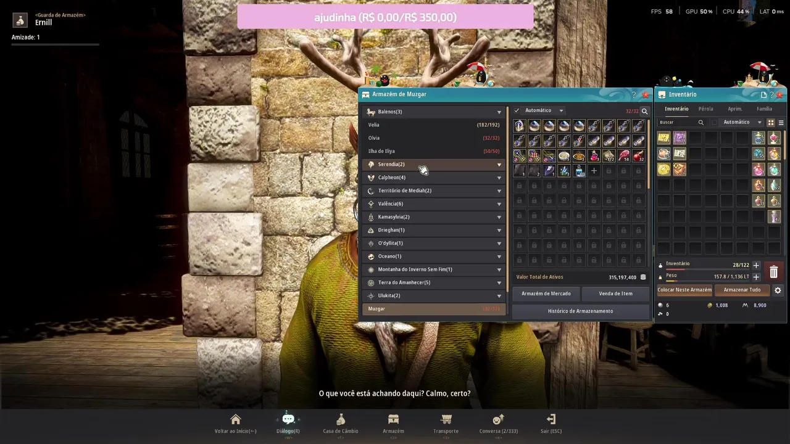Image resolution: width=790 pixels, height=444 pixels.
Task: Select the gold coin item in inventory
Action: (664, 169)
